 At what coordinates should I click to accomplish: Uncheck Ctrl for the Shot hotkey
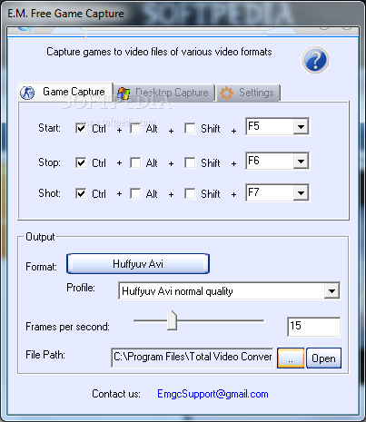click(81, 193)
